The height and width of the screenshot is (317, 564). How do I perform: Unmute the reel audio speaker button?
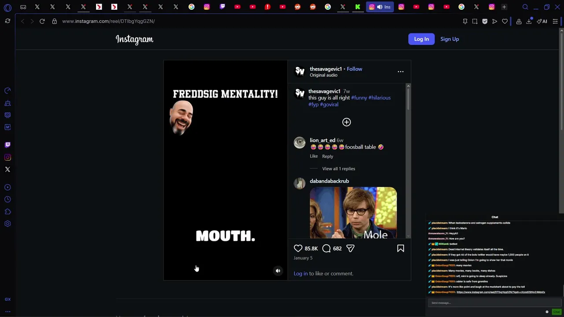[278, 271]
